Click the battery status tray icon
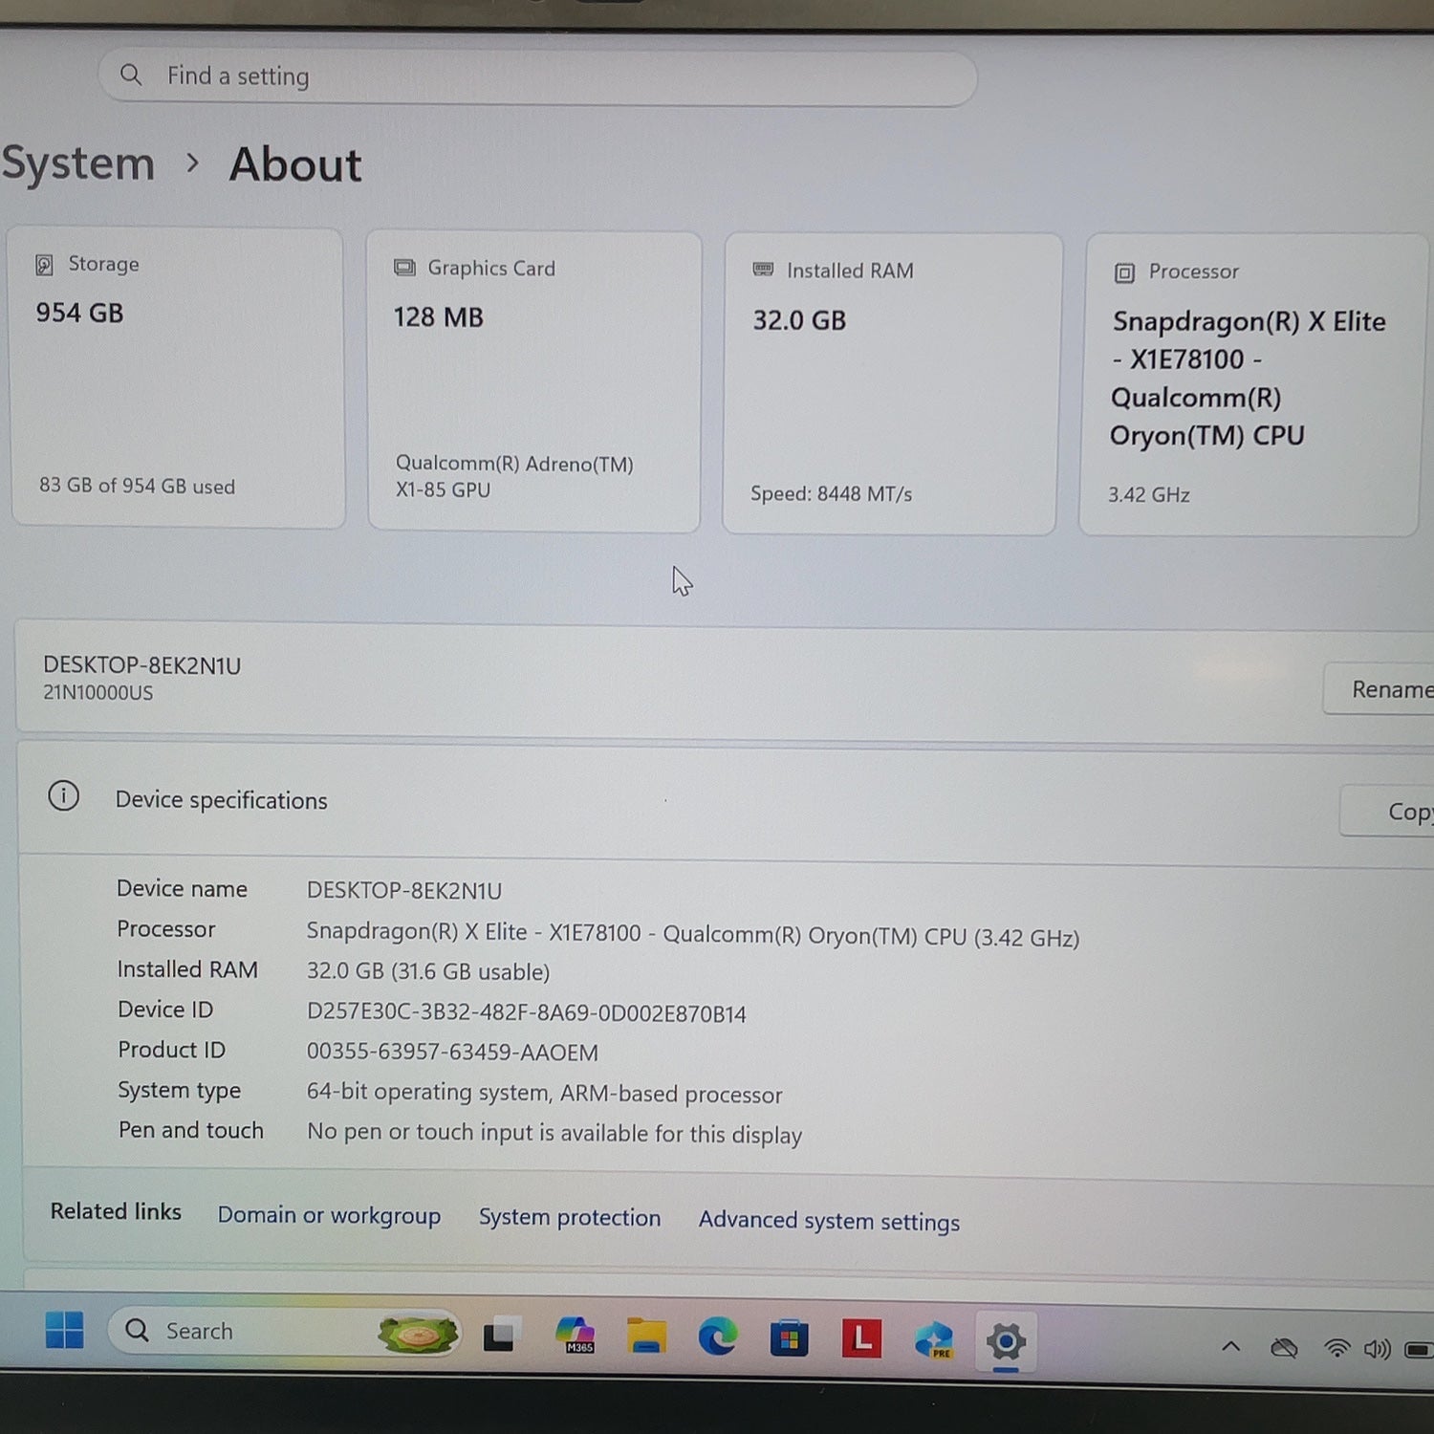Viewport: 1434px width, 1434px height. 1419,1350
